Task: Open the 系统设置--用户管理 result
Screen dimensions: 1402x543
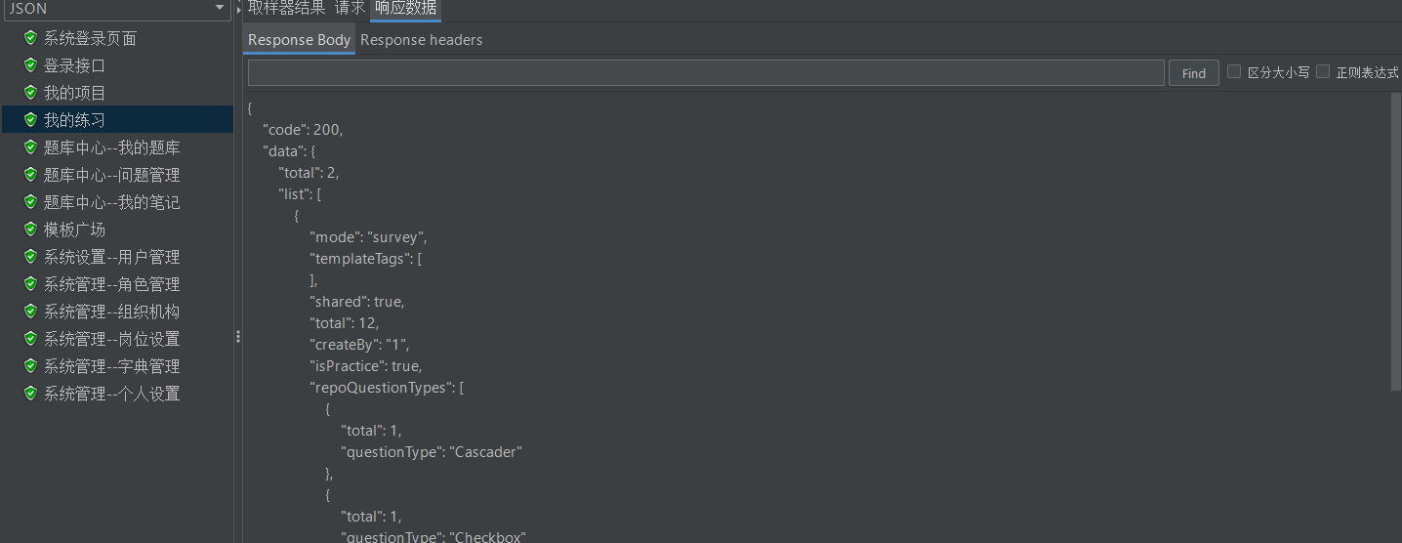Action: click(111, 257)
